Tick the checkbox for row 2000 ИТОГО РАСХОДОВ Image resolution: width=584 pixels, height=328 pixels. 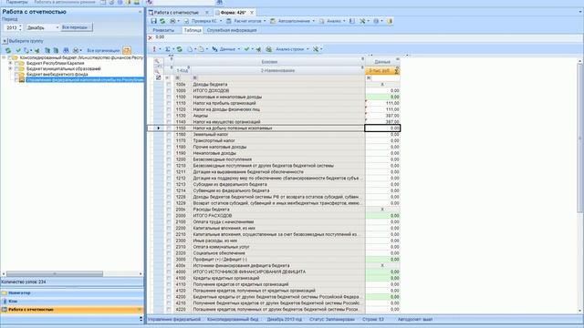coord(168,216)
